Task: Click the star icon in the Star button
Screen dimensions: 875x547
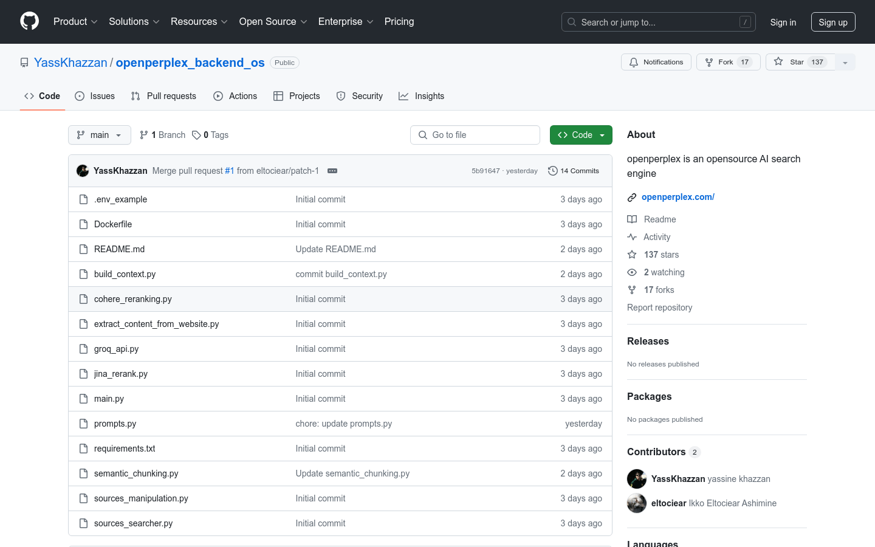Action: (x=778, y=62)
